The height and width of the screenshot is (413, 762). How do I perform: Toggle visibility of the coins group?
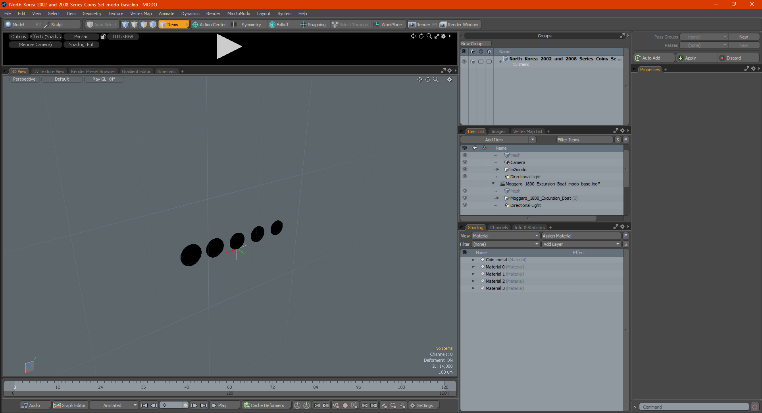pos(464,62)
